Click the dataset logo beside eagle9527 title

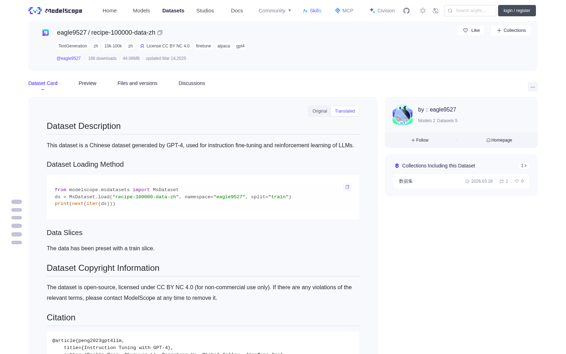[x=46, y=33]
